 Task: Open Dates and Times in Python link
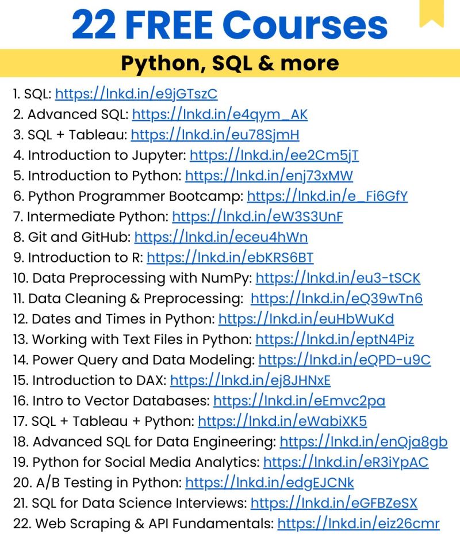[x=306, y=319]
